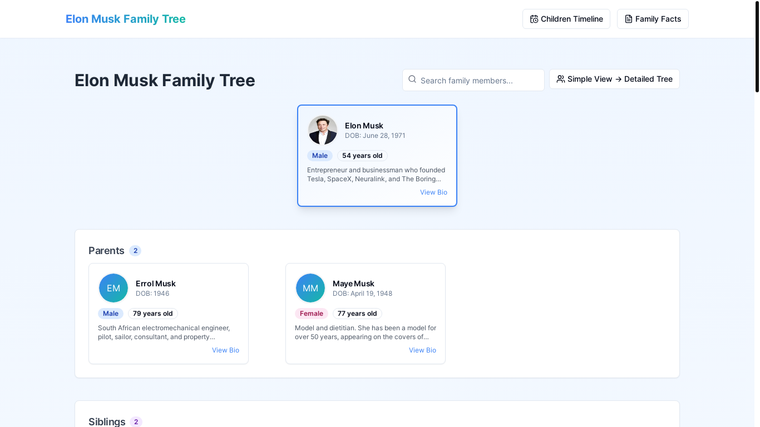The image size is (760, 427).
Task: Click the Elon Musk Family Tree logo link
Action: (126, 19)
